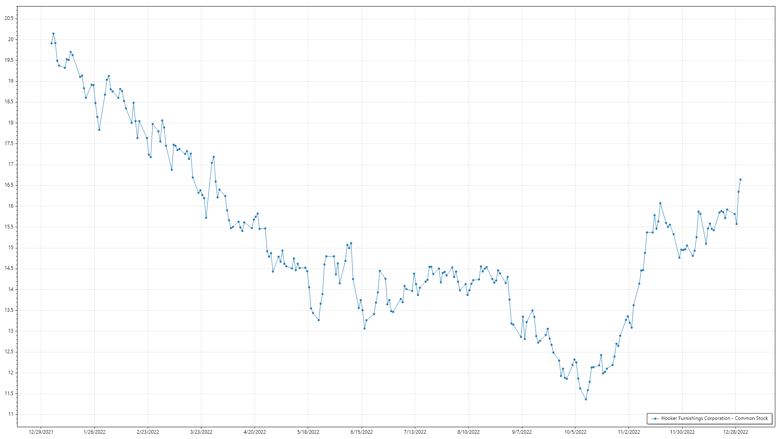
Task: Select the 6/15/2022 x-axis date label
Action: click(x=362, y=432)
